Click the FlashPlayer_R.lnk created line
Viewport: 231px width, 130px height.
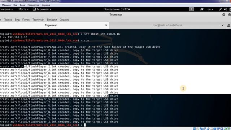point(59,96)
